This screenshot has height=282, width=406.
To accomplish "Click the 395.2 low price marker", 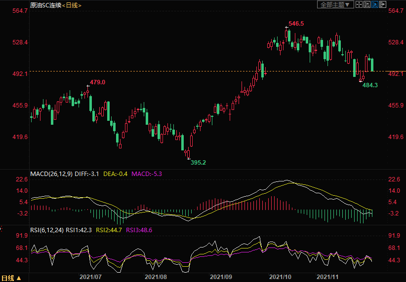I will pyautogui.click(x=198, y=162).
